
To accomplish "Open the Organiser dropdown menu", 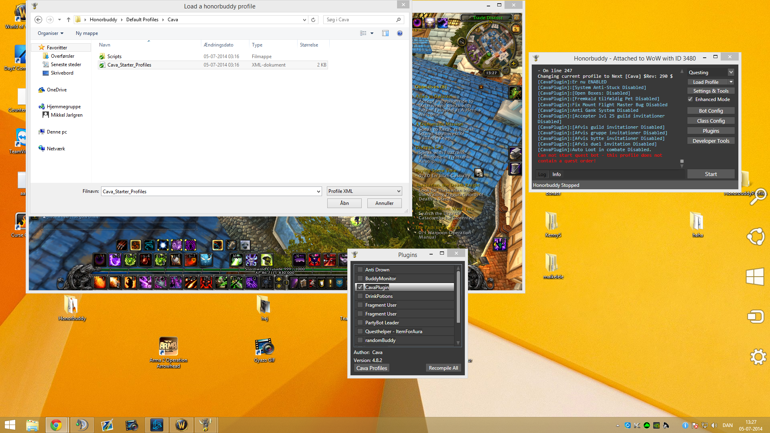I will (51, 33).
